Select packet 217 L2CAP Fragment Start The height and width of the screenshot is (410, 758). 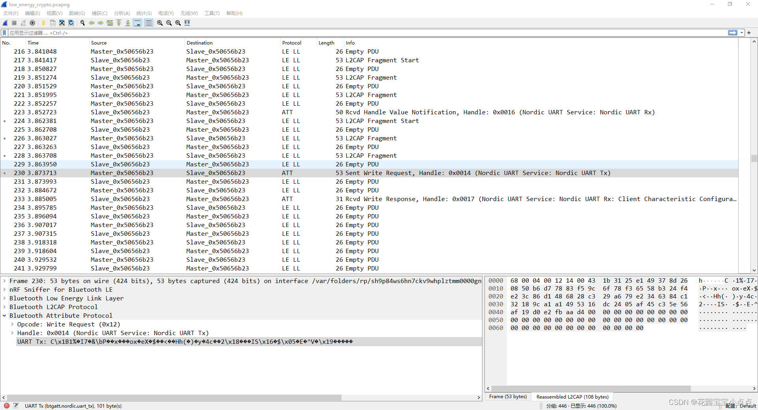369,60
